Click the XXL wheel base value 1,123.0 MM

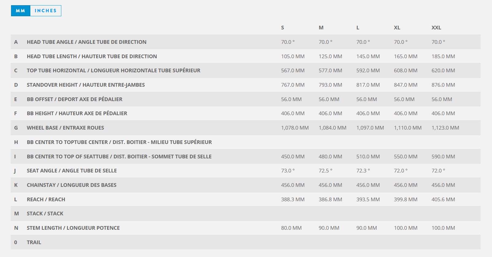click(445, 128)
